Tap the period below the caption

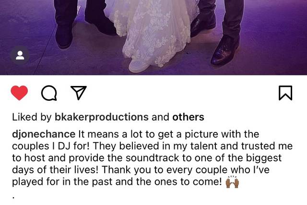point(13,198)
